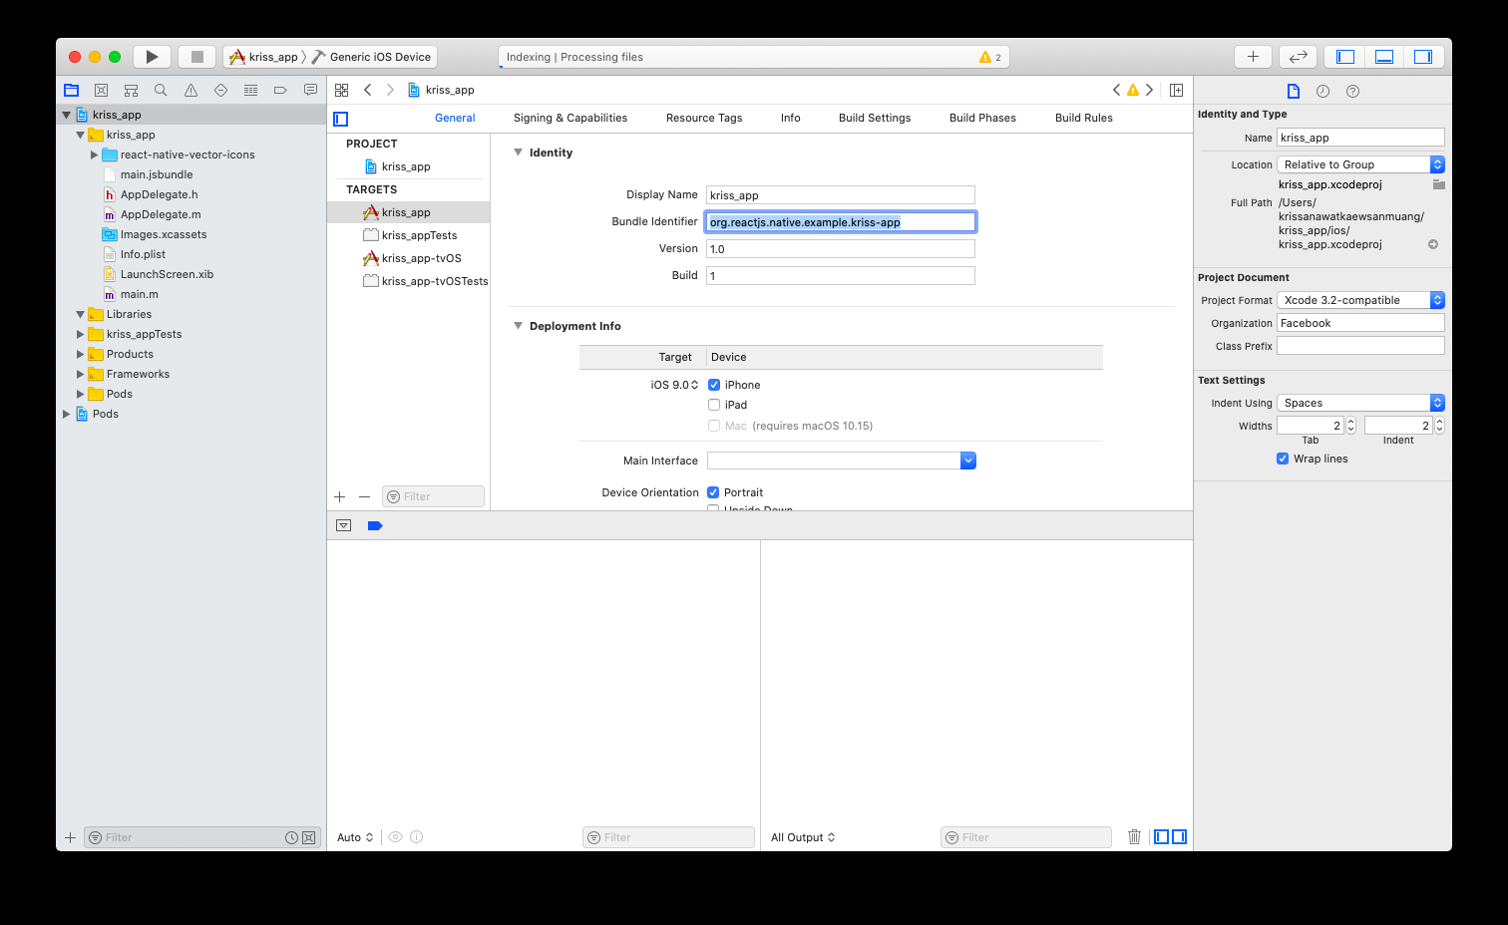Click the yellow warning icon in jump bar
1508x925 pixels.
[x=1133, y=90]
